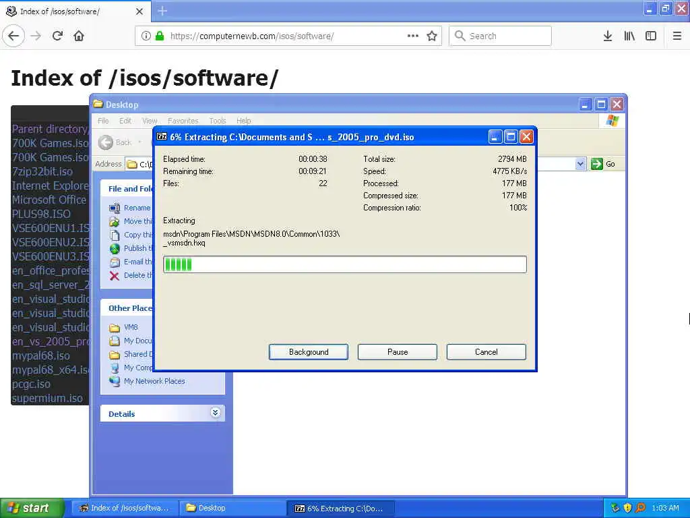Switch to 6% Extracting taskbar button

[341, 509]
